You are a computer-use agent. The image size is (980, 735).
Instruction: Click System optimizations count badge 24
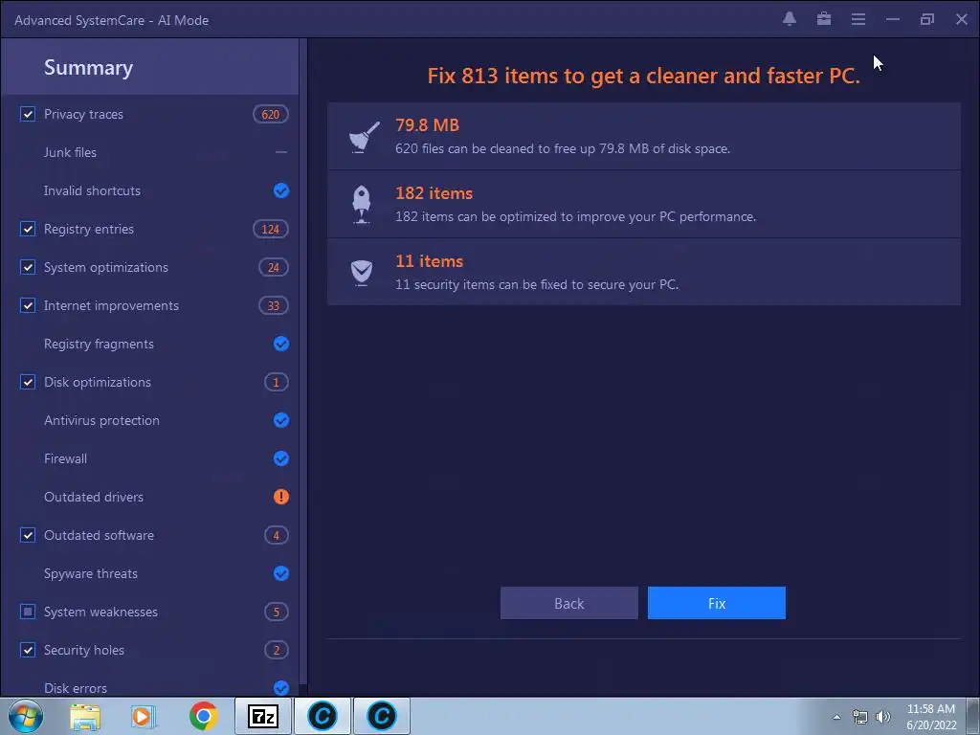[x=273, y=268]
